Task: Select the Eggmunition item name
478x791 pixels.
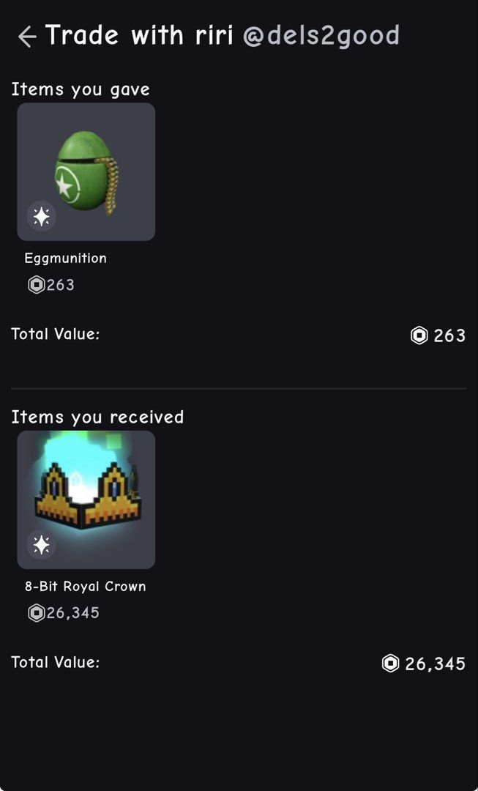Action: [x=66, y=259]
